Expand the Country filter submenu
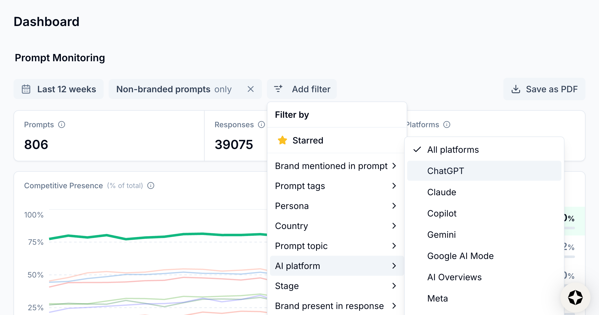 336,226
